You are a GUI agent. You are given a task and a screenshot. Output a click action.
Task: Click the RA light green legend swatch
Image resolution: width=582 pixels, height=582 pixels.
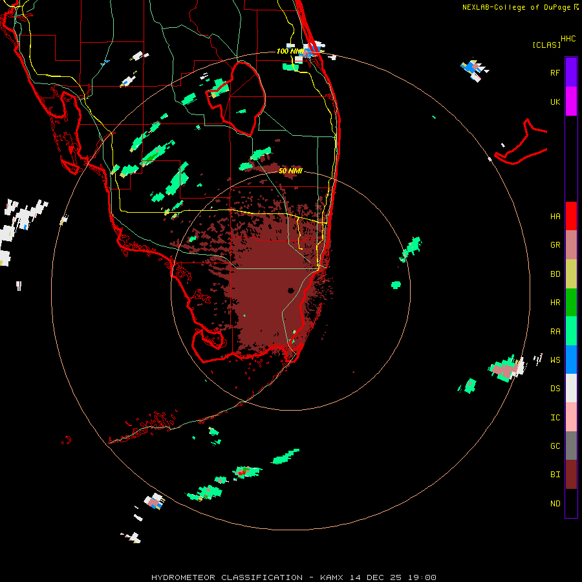(571, 331)
